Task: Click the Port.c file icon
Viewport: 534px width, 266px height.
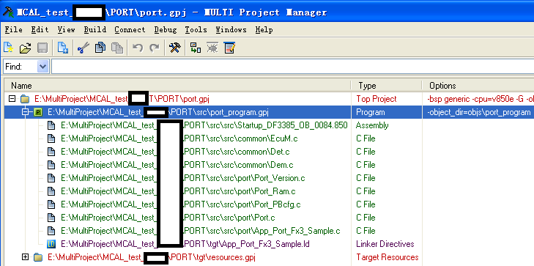Action: pos(51,218)
